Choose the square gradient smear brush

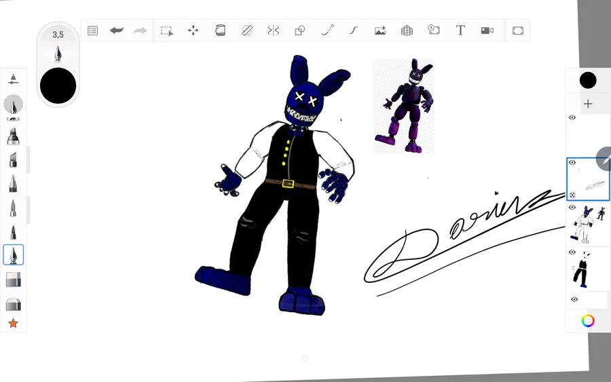click(x=14, y=280)
